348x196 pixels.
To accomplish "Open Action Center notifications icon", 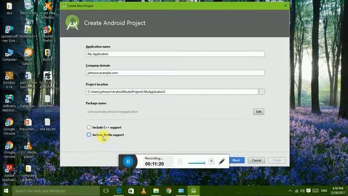I will point(308,191).
